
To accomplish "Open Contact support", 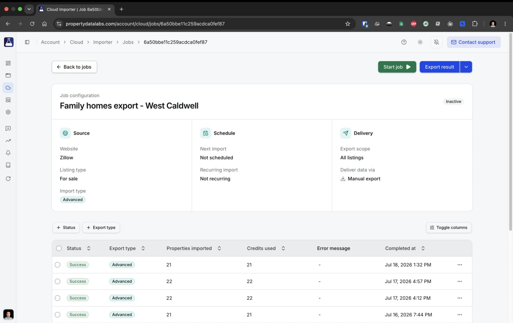I will pos(474,42).
